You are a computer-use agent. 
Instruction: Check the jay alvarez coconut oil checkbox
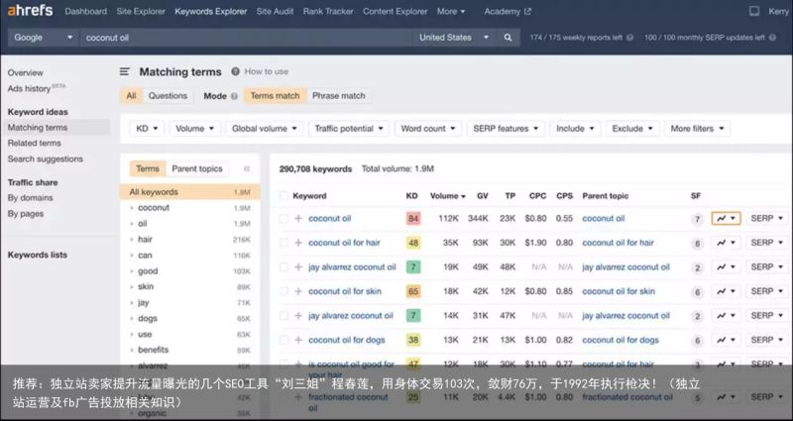pos(283,315)
